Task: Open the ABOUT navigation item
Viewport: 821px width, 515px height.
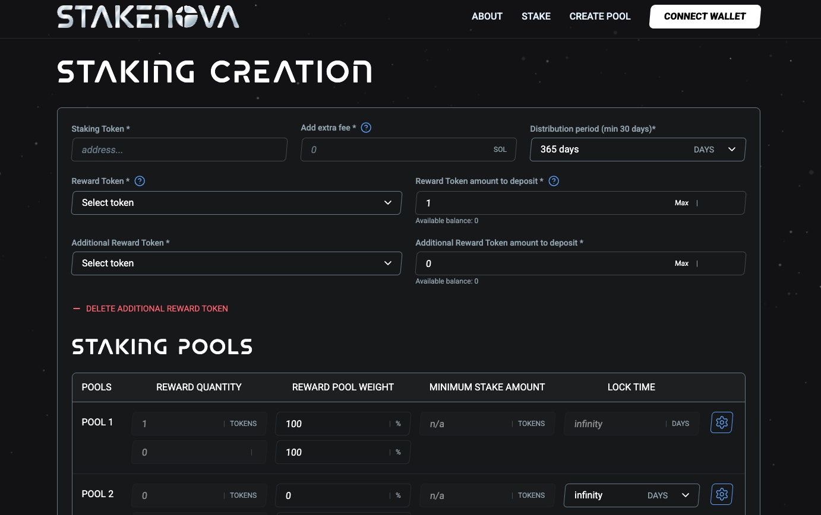Action: pos(487,16)
